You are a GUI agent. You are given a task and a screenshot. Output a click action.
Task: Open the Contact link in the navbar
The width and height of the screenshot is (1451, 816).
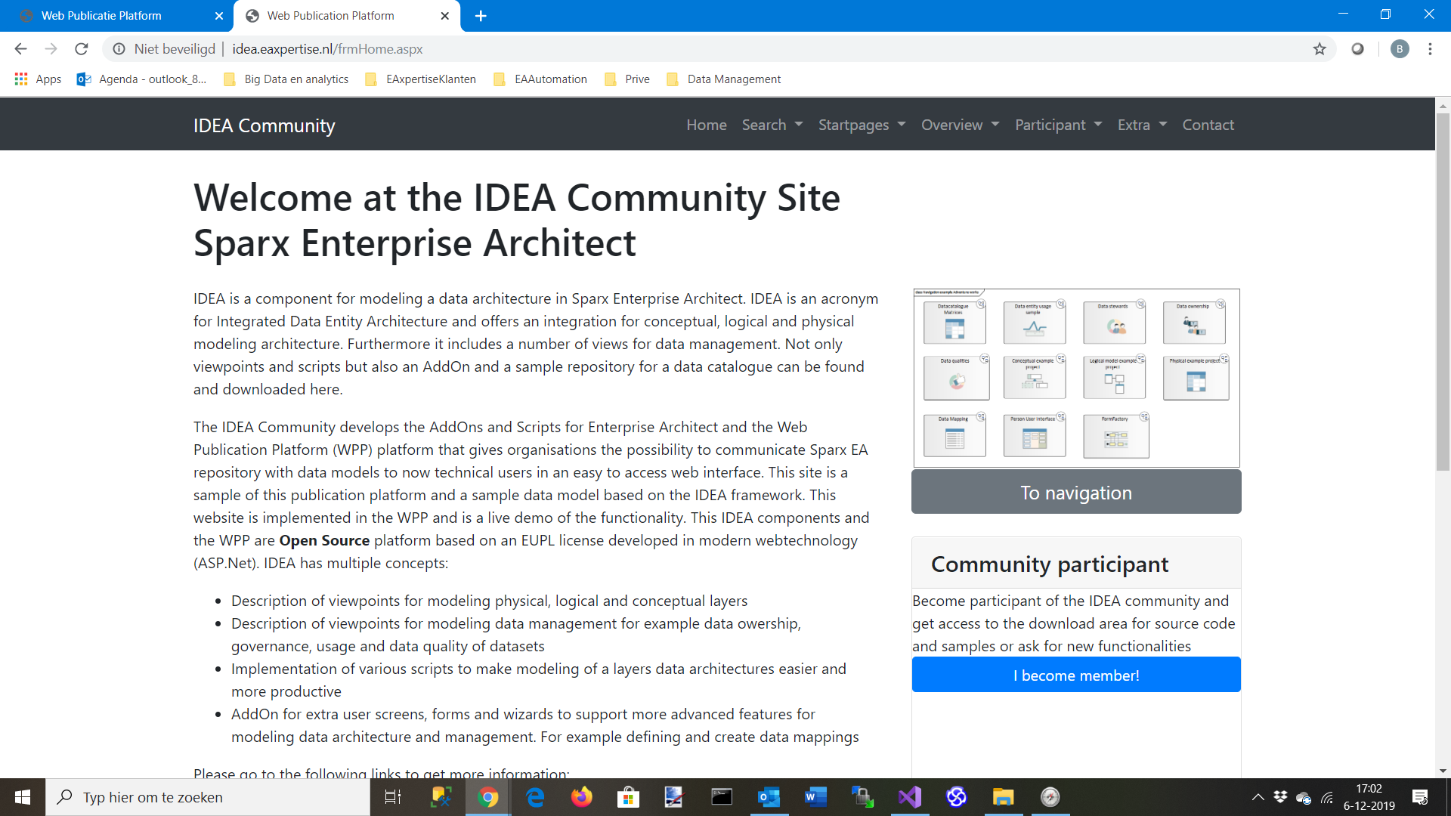pos(1208,125)
